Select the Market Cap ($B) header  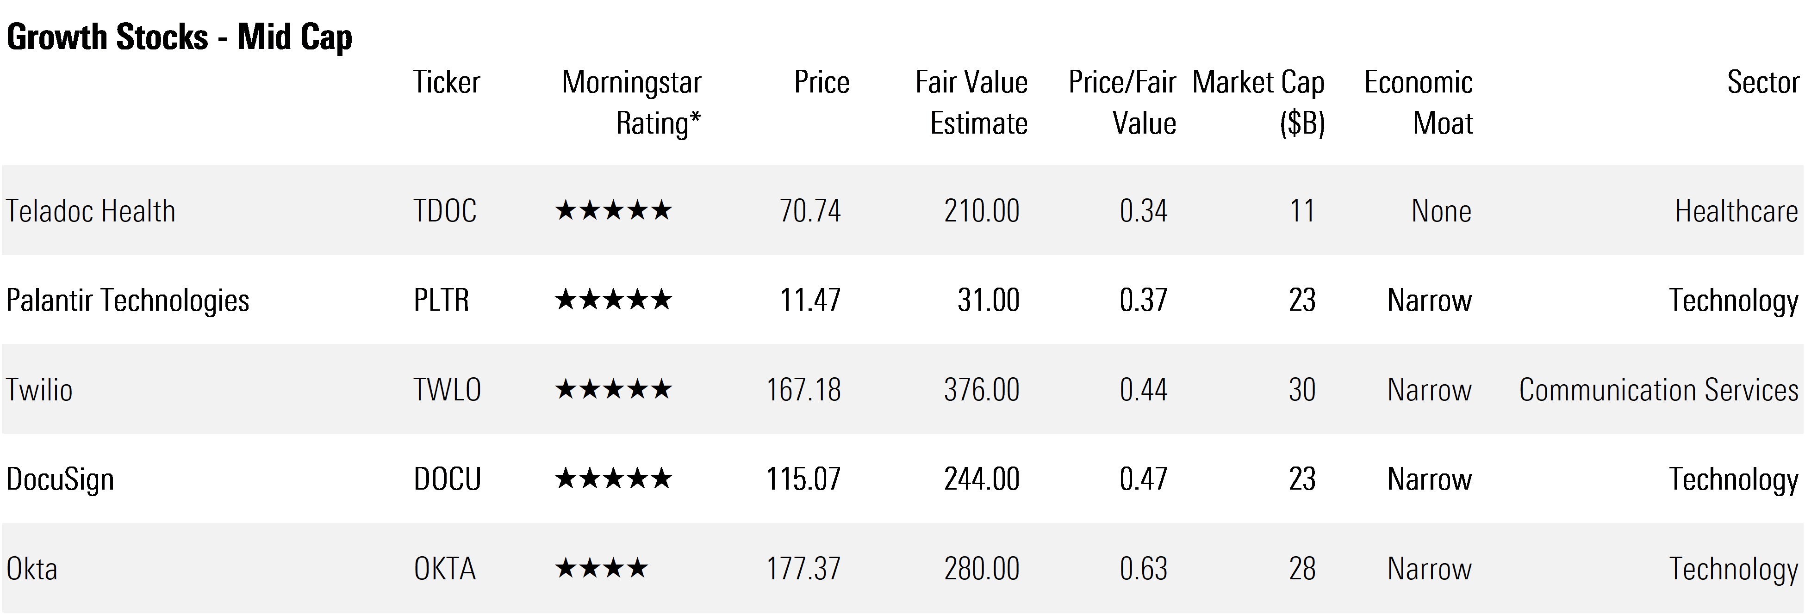coord(1258,103)
